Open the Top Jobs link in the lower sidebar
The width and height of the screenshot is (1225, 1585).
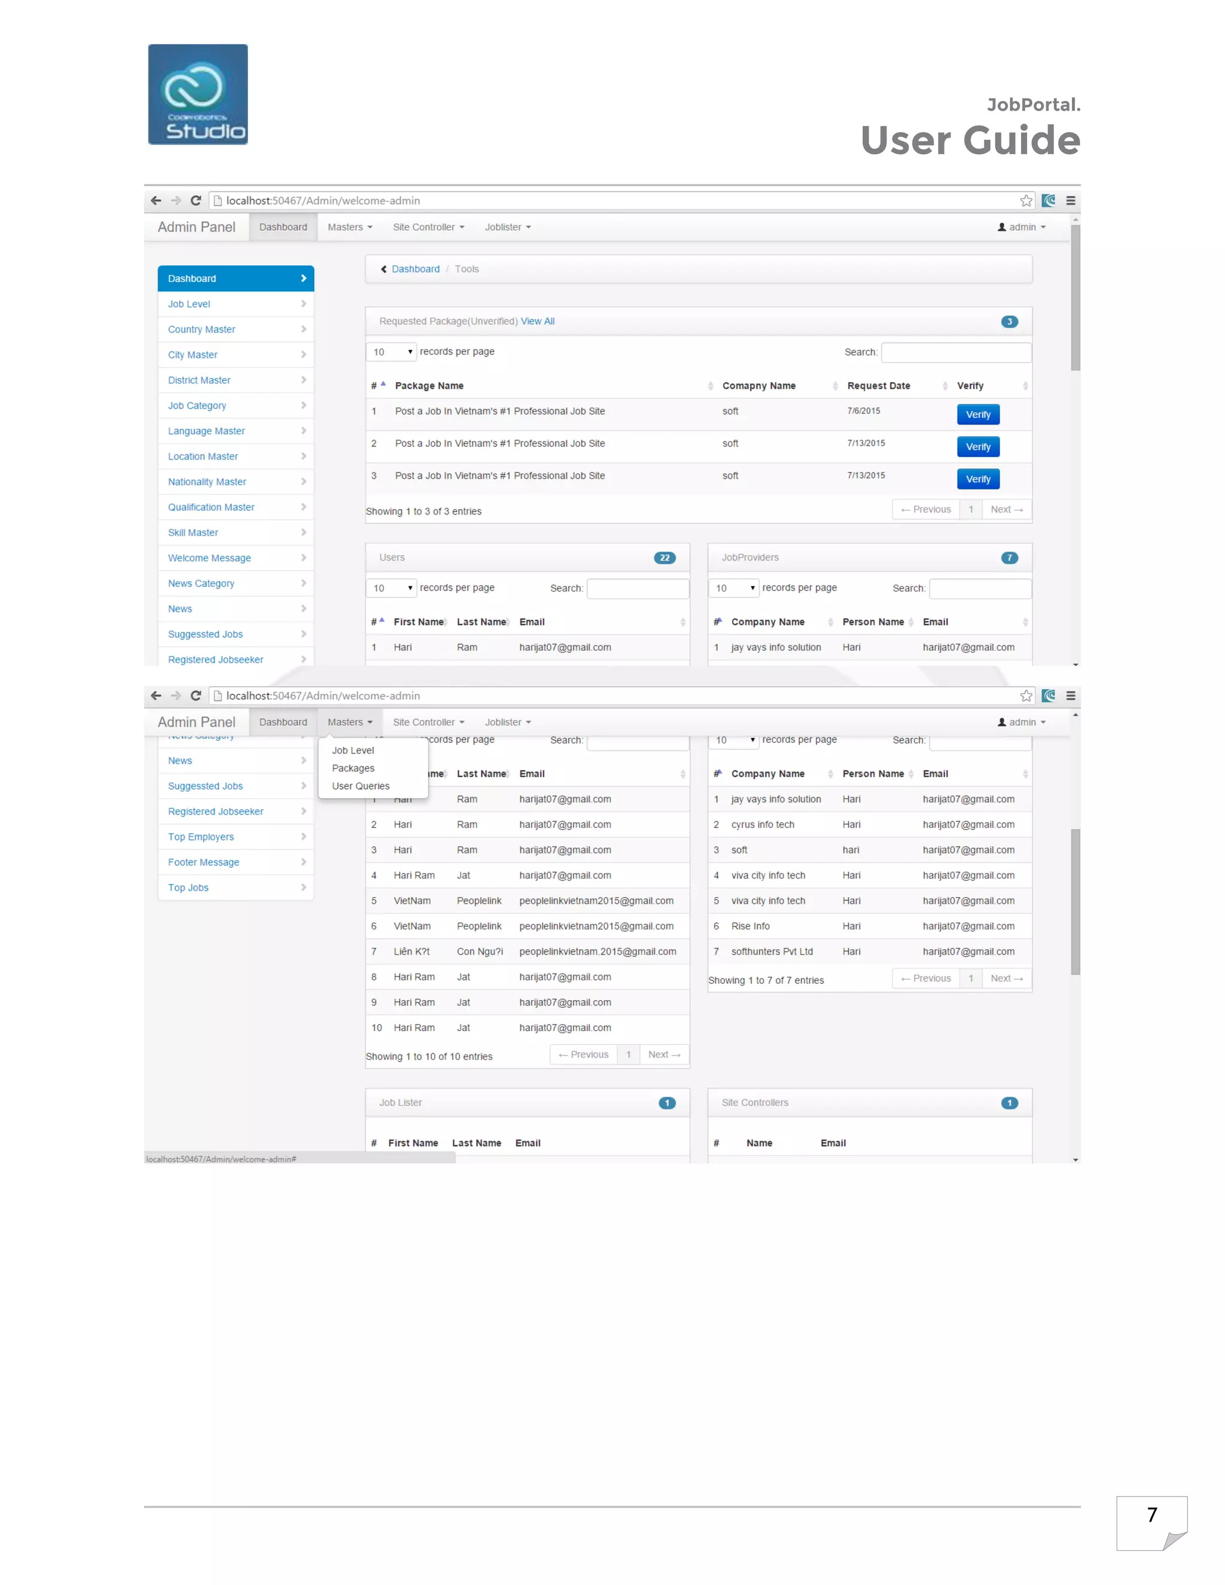[236, 887]
